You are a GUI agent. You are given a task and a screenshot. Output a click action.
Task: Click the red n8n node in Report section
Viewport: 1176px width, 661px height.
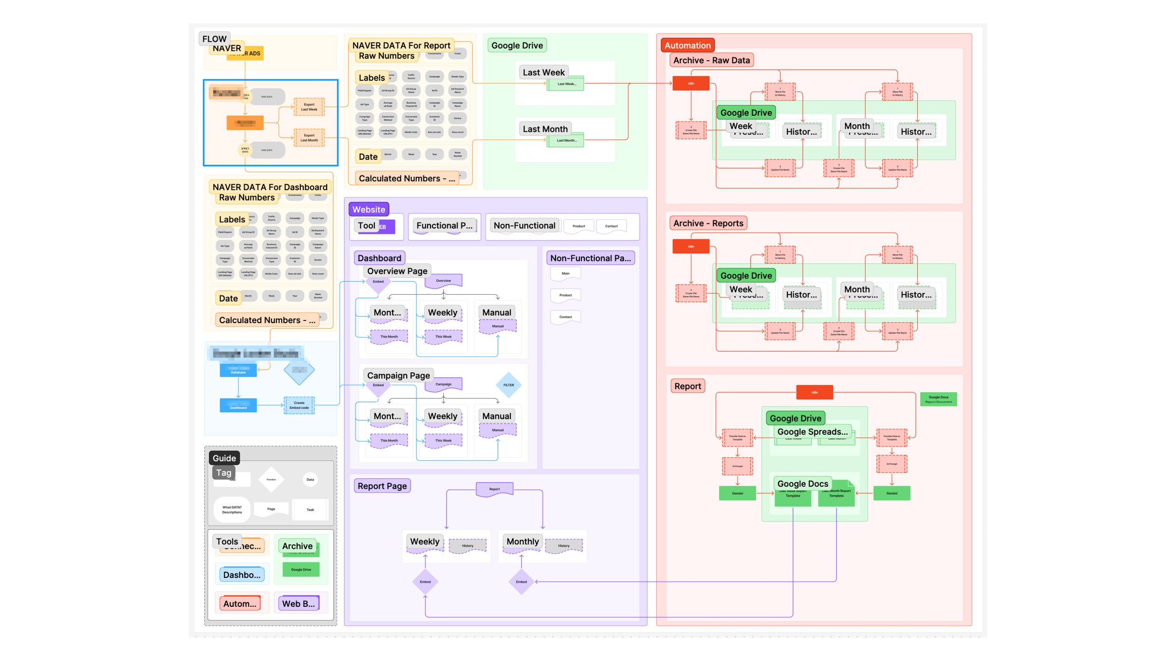(814, 392)
